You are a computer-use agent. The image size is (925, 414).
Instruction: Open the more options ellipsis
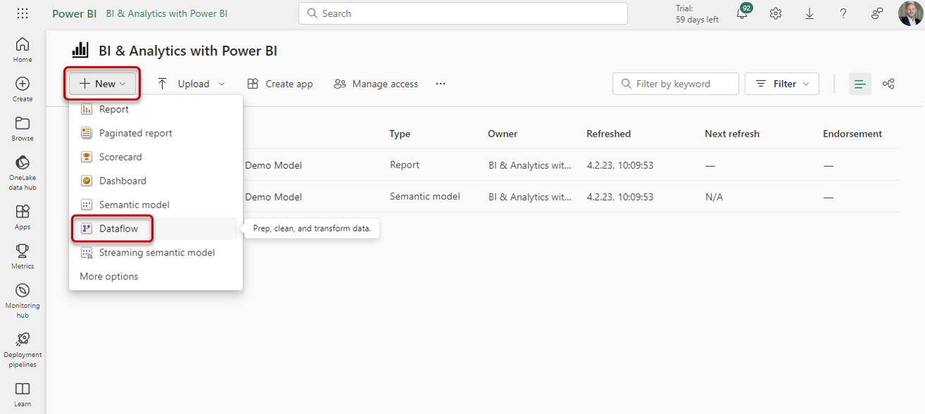coord(441,84)
